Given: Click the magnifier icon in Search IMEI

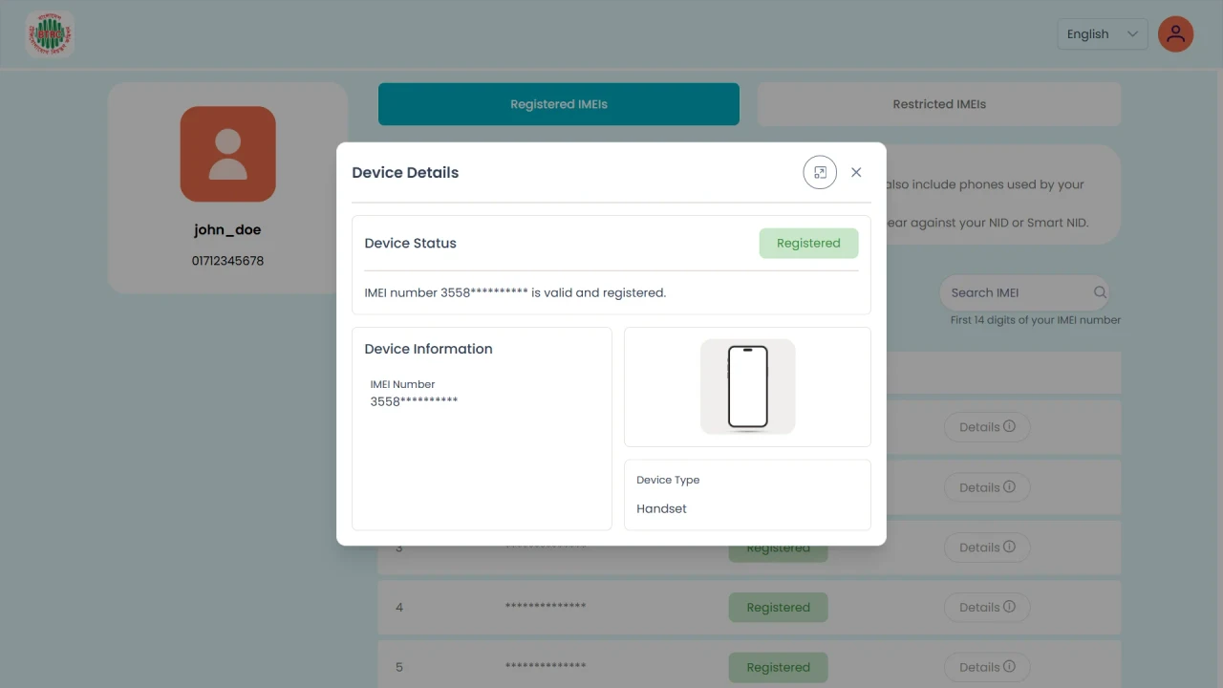Looking at the screenshot, I should click(x=1100, y=292).
